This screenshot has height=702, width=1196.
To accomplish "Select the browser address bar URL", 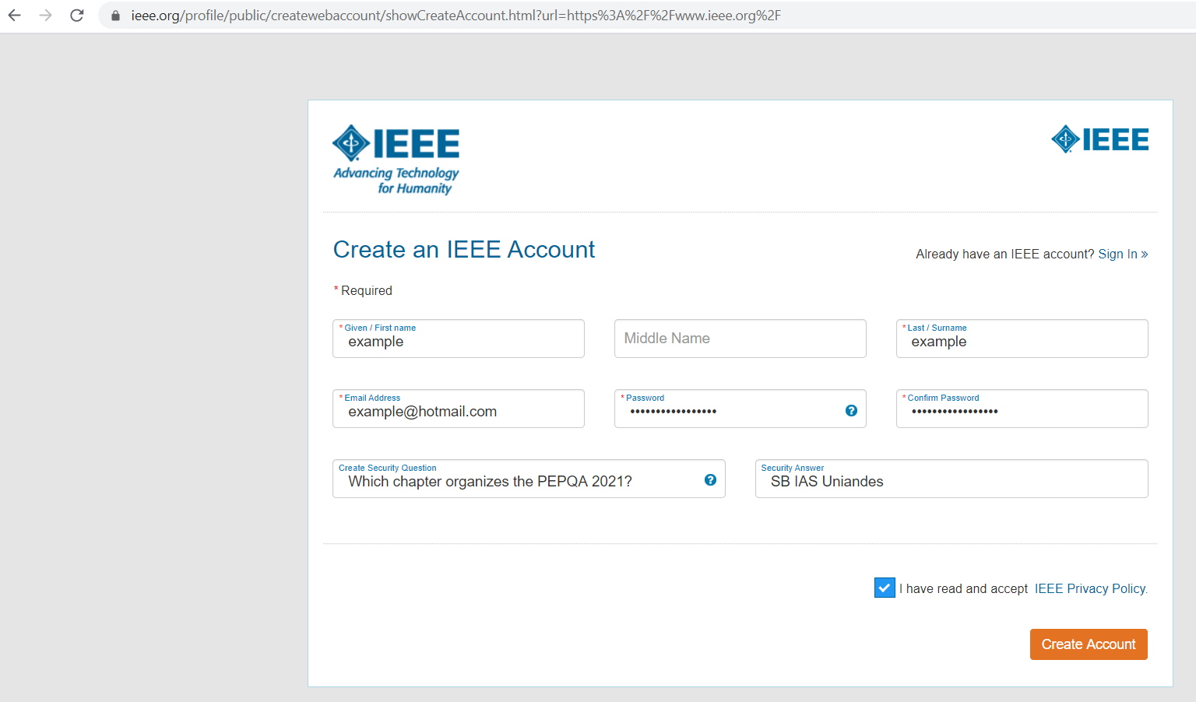I will pyautogui.click(x=456, y=16).
